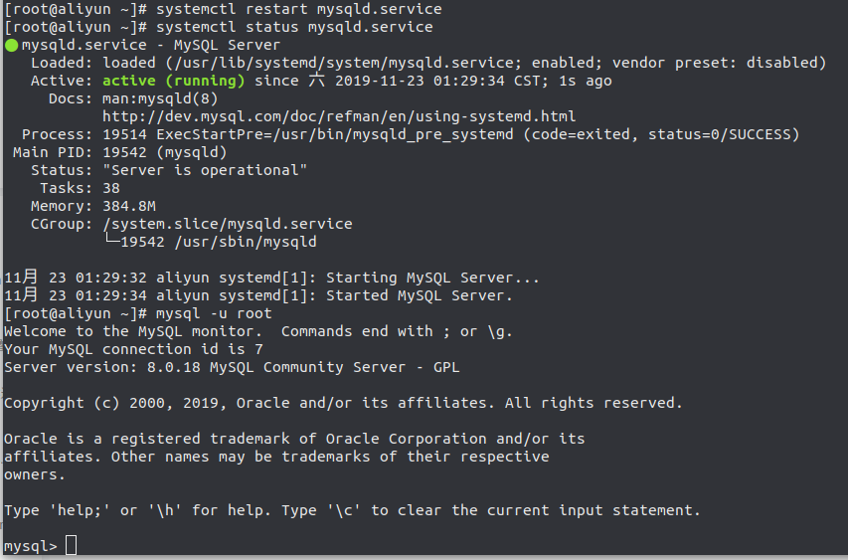Screen dimensions: 848x560
Task: Click the man:mysqld(8) docs reference
Action: coord(160,98)
